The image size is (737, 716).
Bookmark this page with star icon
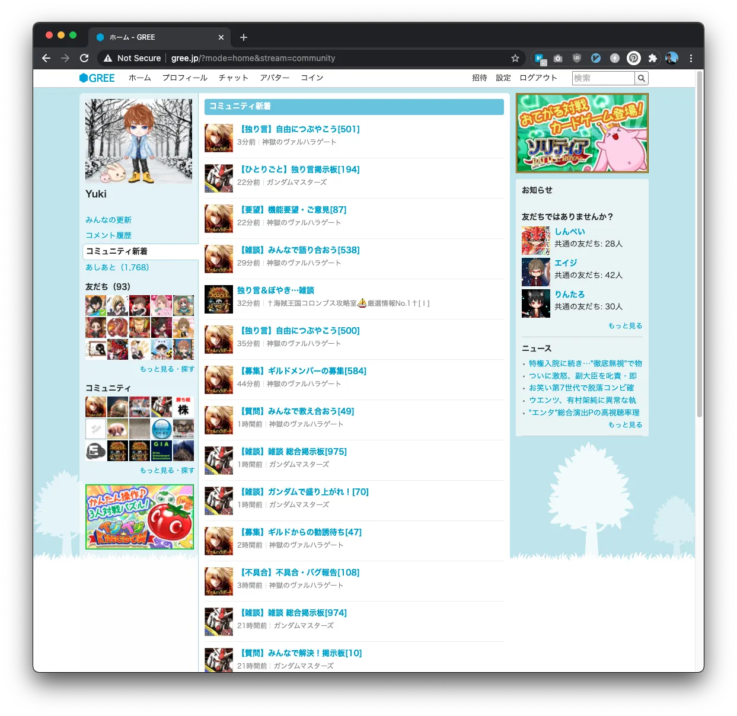(515, 58)
